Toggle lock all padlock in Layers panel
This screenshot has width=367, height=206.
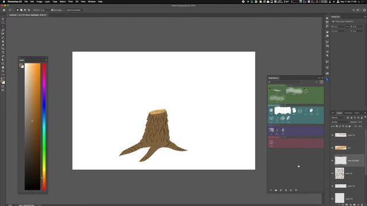click(x=350, y=126)
